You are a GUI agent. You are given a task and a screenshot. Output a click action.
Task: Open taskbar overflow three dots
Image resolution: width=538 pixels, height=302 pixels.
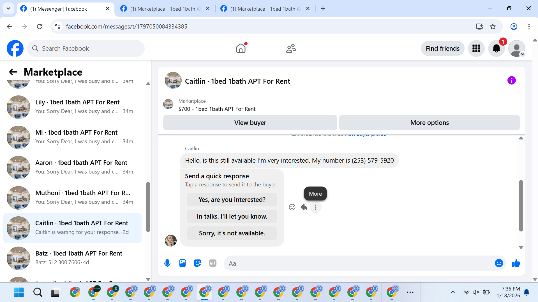coord(410,292)
